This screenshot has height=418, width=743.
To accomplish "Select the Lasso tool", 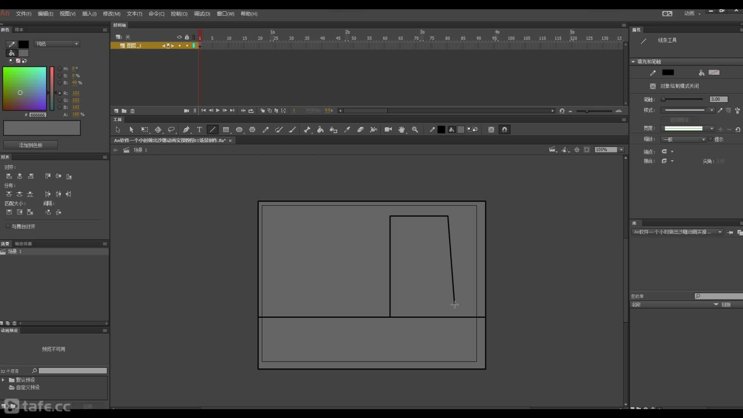I will pos(171,130).
